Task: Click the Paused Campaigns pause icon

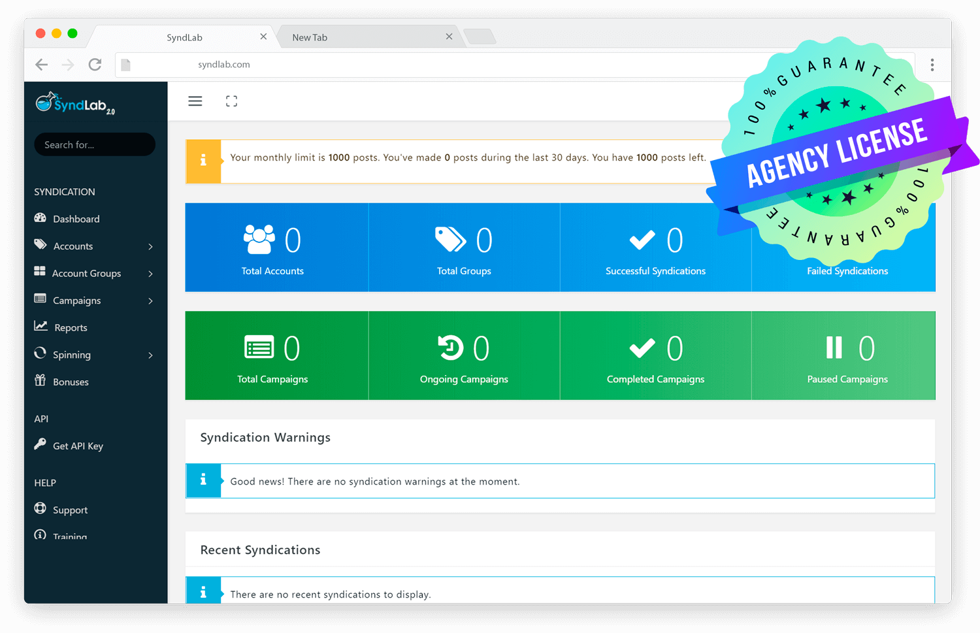Action: point(834,348)
